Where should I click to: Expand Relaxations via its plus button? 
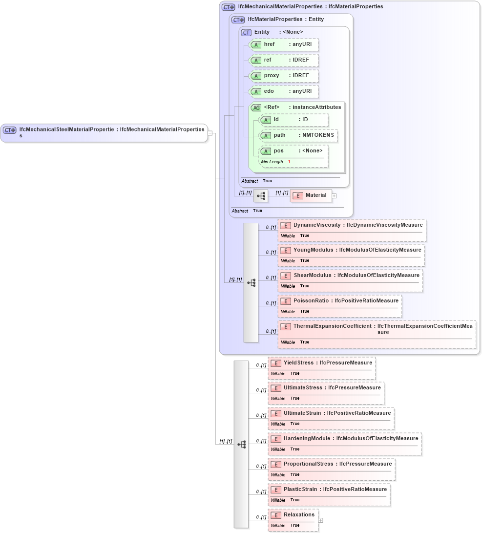[x=320, y=520]
